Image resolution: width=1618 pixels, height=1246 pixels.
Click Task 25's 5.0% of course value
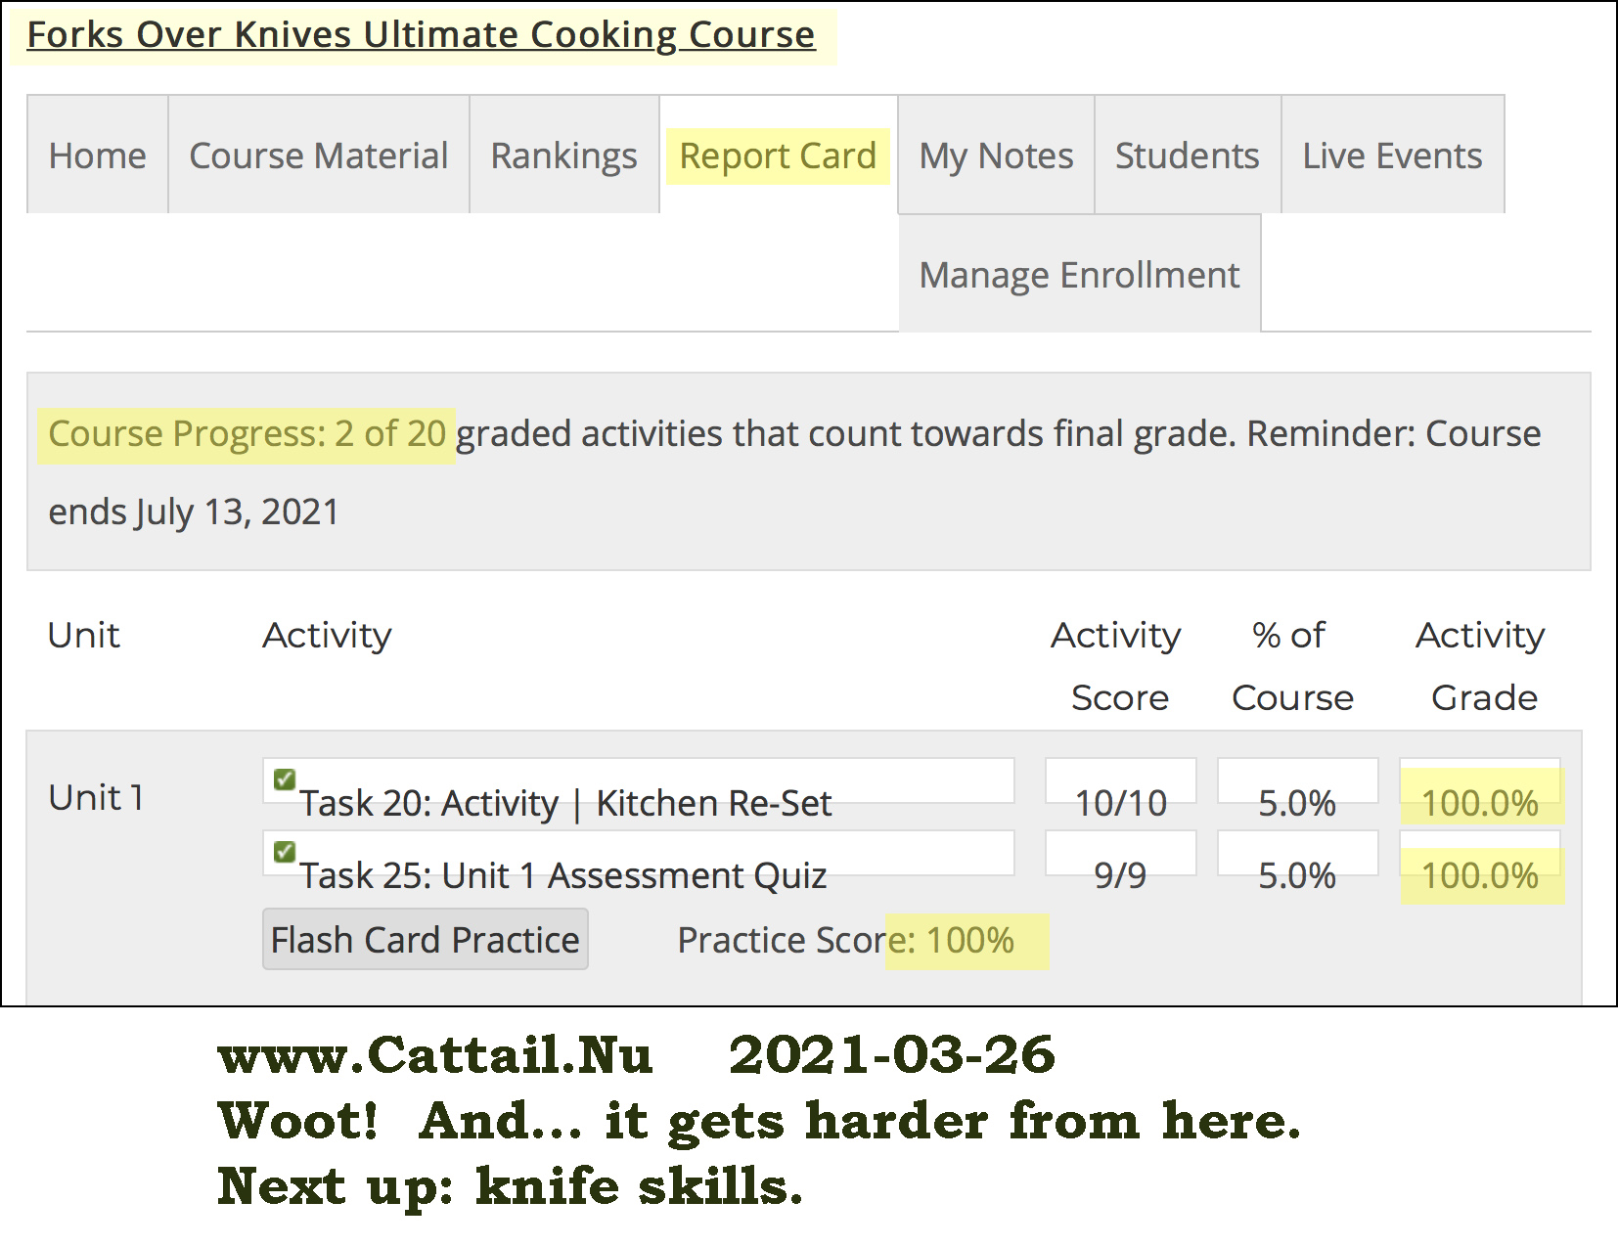pyautogui.click(x=1297, y=875)
